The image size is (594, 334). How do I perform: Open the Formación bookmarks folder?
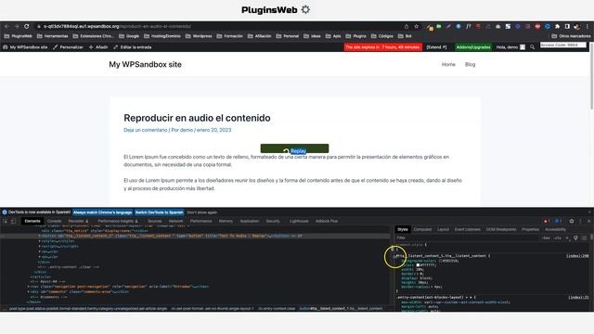coord(229,36)
